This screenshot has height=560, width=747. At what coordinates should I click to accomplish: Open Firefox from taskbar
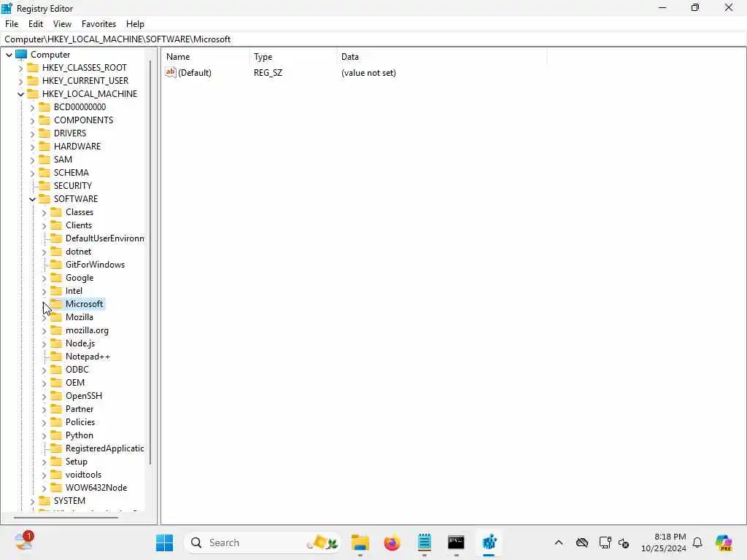point(392,542)
